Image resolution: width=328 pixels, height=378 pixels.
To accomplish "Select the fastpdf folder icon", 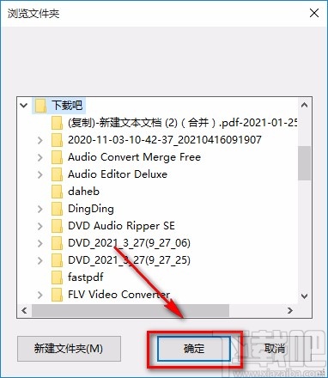I will coord(57,277).
